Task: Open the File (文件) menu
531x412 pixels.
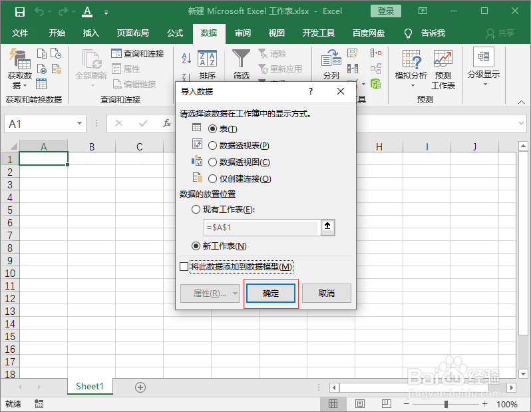Action: coord(20,33)
